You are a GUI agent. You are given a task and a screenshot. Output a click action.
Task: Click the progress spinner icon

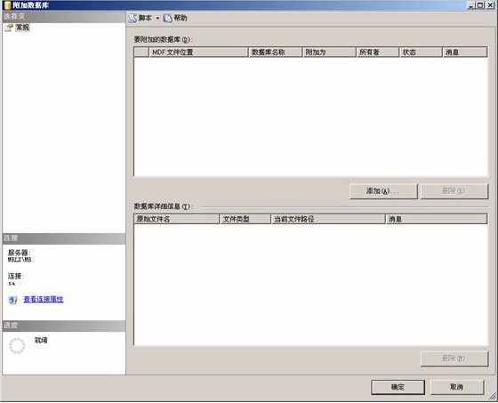point(17,345)
